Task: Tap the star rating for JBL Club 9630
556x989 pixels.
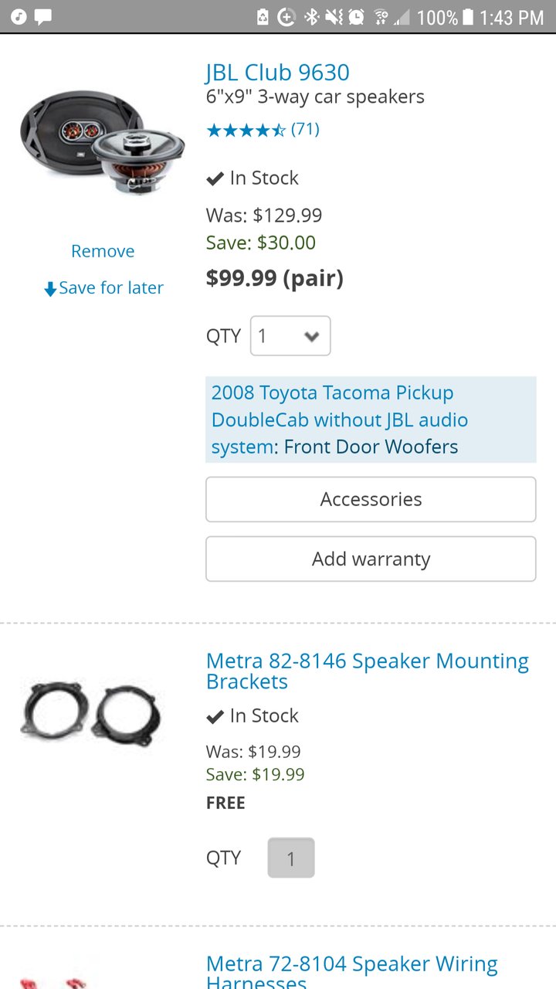Action: (246, 131)
